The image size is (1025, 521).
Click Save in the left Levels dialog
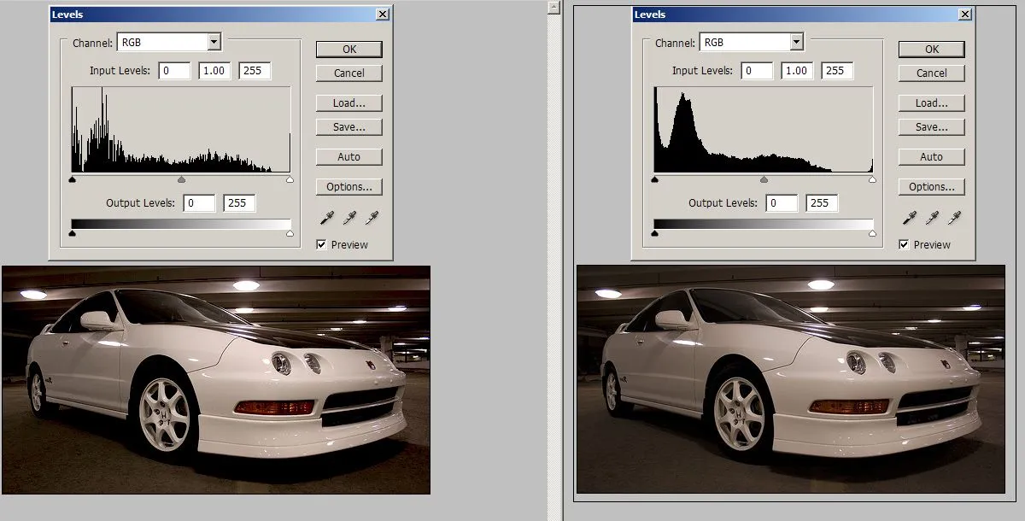[348, 126]
